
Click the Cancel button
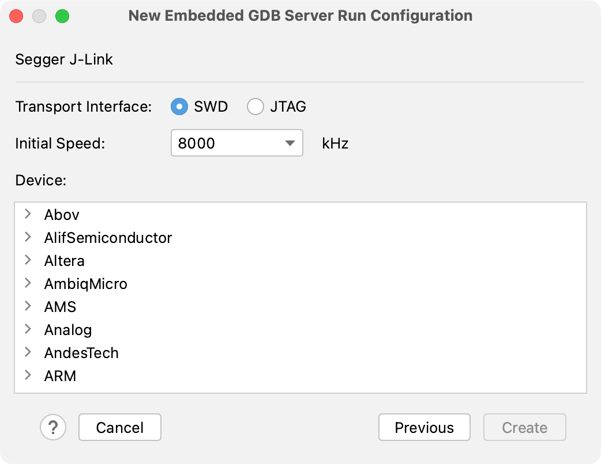[x=119, y=428]
